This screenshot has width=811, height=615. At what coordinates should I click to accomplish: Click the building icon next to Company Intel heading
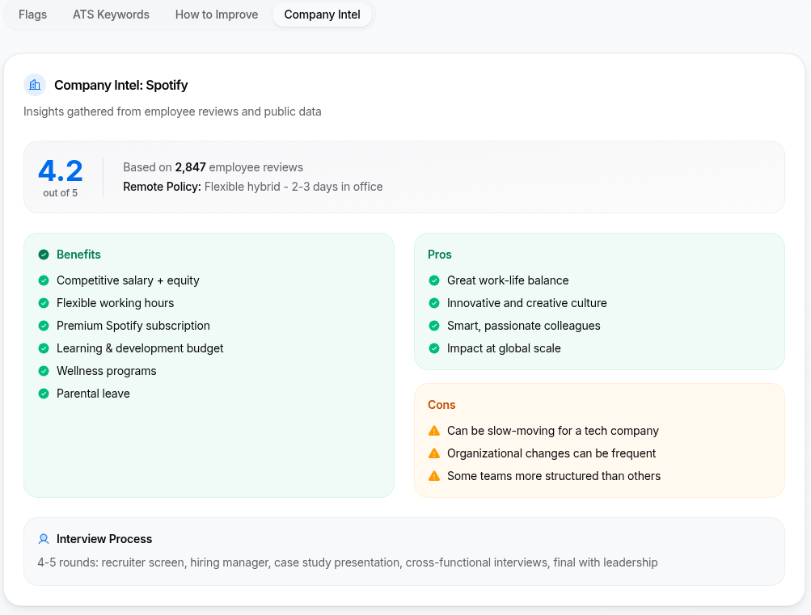coord(34,85)
